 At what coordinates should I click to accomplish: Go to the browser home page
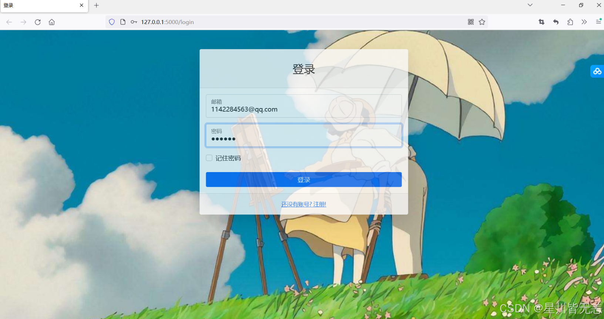(52, 22)
